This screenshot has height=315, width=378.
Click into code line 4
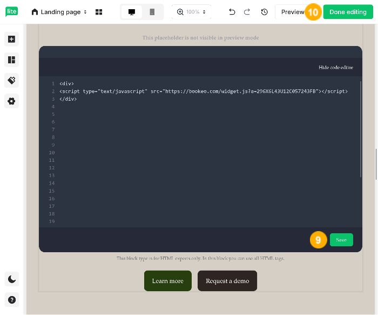tap(204, 107)
